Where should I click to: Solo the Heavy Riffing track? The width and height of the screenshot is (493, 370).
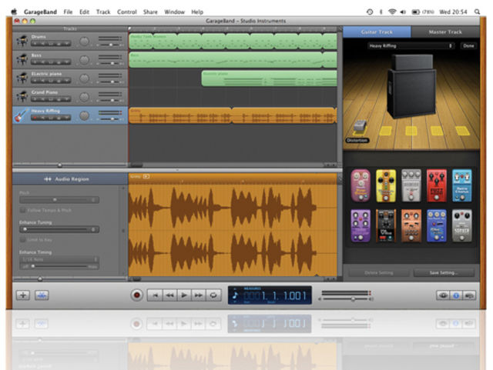coord(50,118)
